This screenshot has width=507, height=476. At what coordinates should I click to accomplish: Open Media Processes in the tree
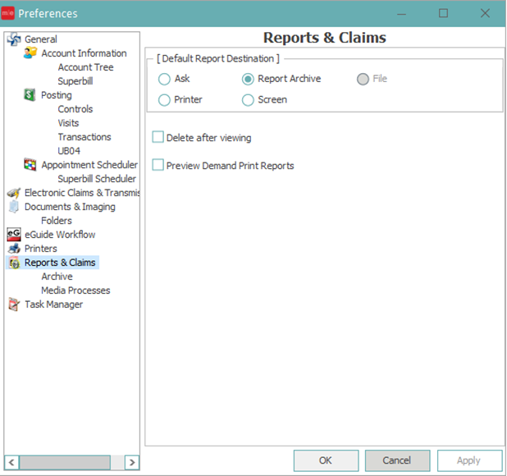coord(75,291)
